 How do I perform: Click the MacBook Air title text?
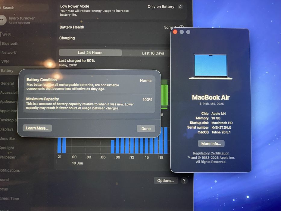tap(211, 97)
